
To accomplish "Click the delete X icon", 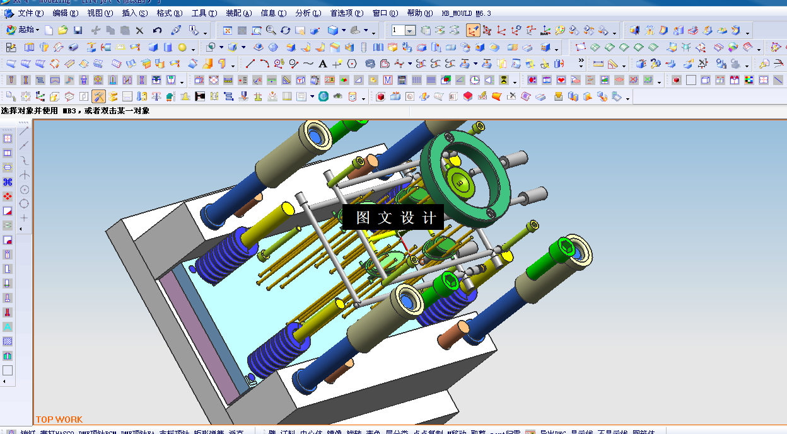I will tap(139, 30).
